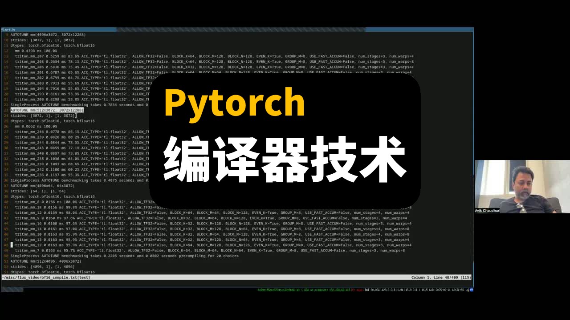
Task: Select the 'triton_mm_16' result row
Action: coord(213,224)
